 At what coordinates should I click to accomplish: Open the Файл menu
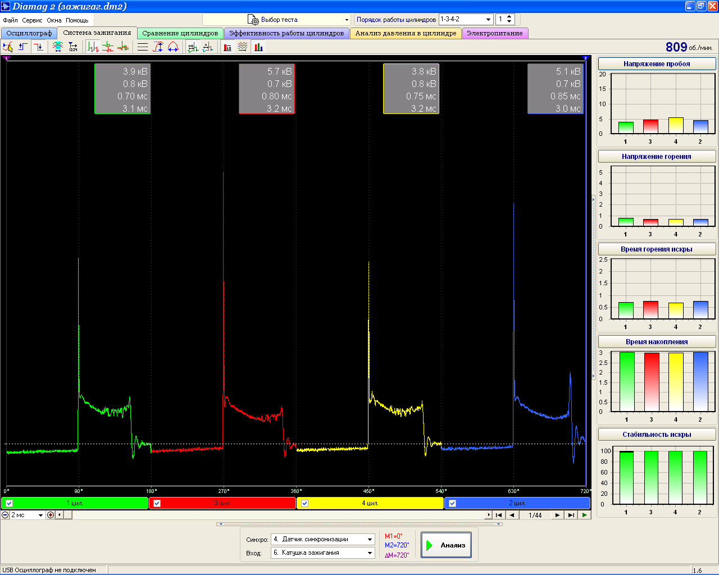tap(11, 20)
